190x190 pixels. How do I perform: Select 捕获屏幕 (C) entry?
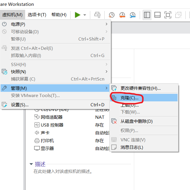[56, 79]
